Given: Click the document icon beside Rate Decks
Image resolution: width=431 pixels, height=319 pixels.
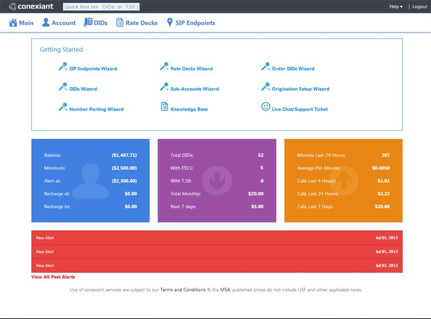Looking at the screenshot, I should pos(120,23).
